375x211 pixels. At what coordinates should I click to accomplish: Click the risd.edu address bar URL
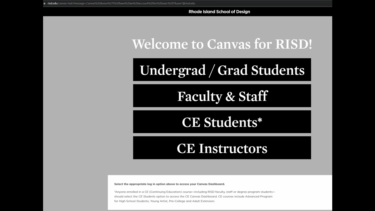pyautogui.click(x=121, y=3)
